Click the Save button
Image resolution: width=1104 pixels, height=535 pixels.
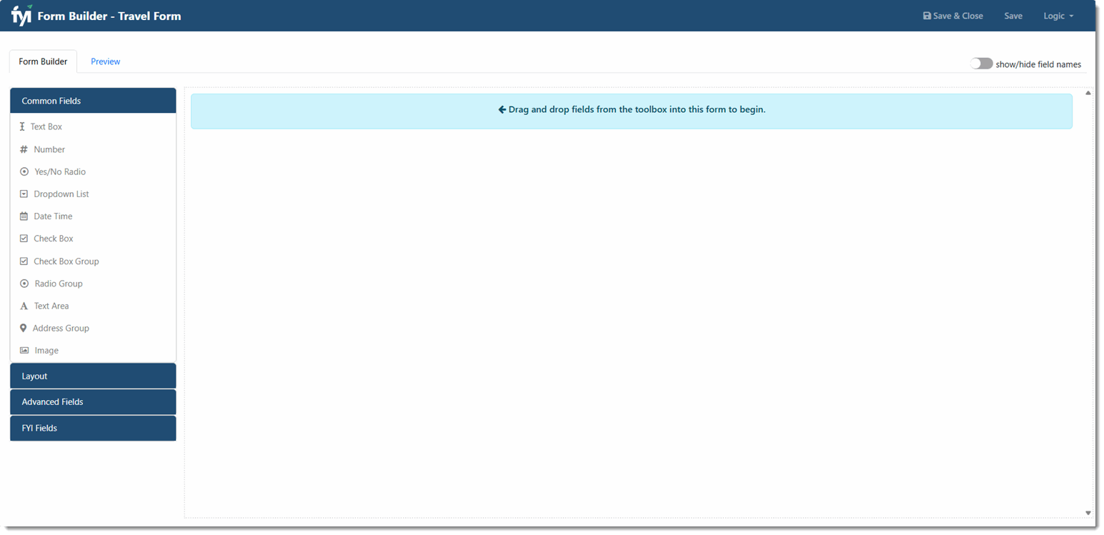tap(1013, 16)
